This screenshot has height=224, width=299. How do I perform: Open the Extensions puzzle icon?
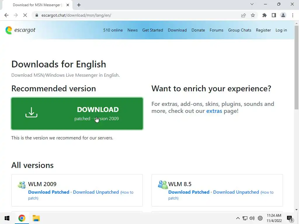(265, 15)
